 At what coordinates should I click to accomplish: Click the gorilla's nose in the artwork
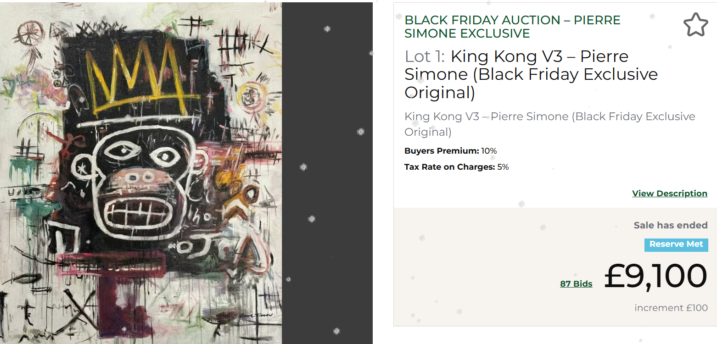pos(140,176)
